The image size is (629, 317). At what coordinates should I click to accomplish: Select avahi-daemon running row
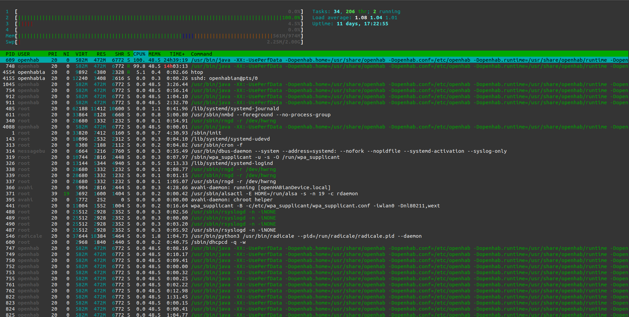click(314, 188)
